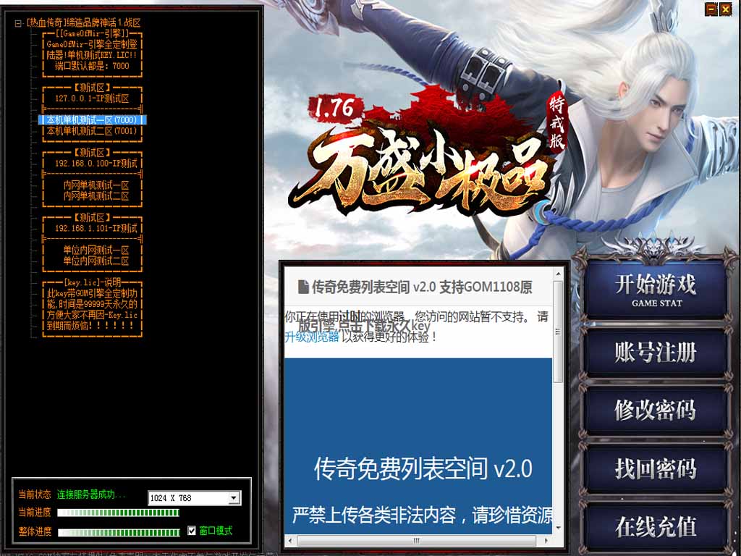Click the web panel's scroll up arrow
The image size is (741, 556).
click(x=558, y=274)
